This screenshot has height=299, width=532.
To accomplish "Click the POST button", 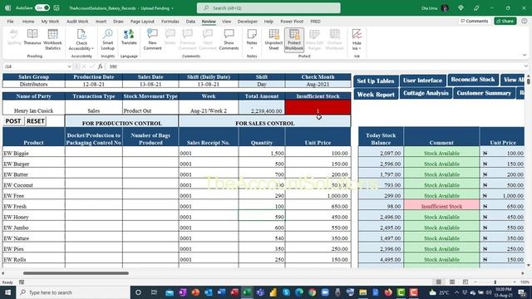I will point(13,121).
